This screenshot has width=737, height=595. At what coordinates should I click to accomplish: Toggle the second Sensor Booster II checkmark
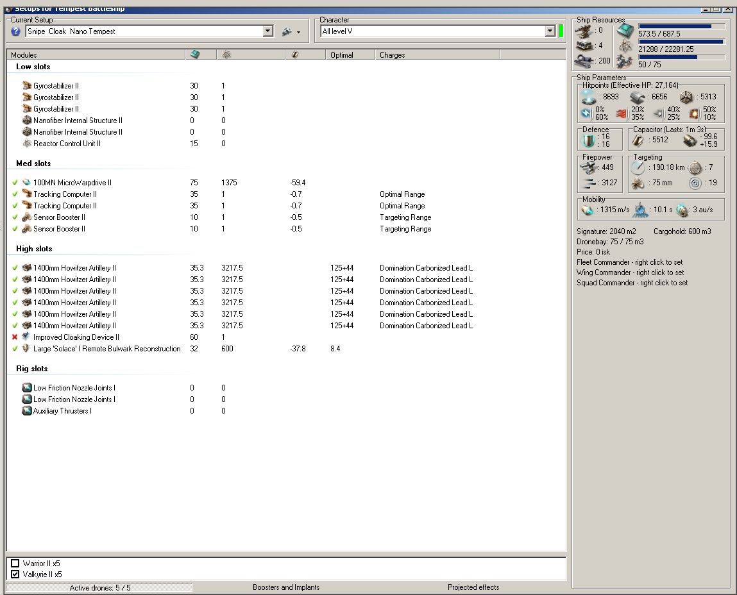[15, 228]
